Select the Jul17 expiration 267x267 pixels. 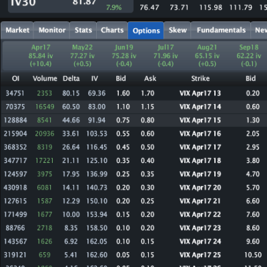click(166, 55)
